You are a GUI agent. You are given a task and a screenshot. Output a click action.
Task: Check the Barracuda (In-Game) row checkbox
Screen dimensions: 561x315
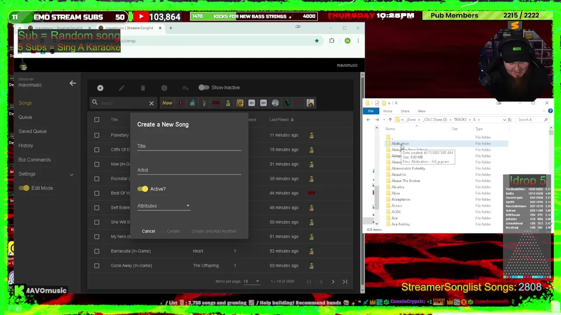[x=97, y=251]
